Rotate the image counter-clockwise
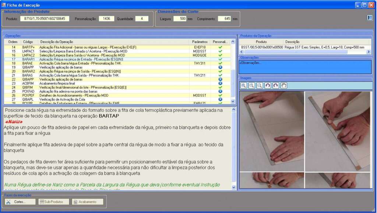This screenshot has height=213, width=377. 268,85
